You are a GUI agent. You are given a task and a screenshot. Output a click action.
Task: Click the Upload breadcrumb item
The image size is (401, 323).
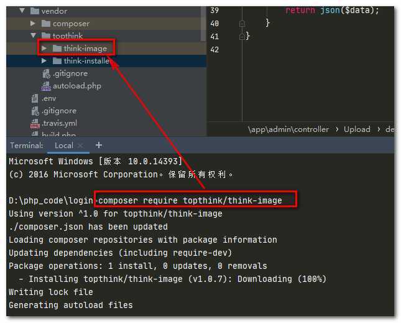click(357, 129)
